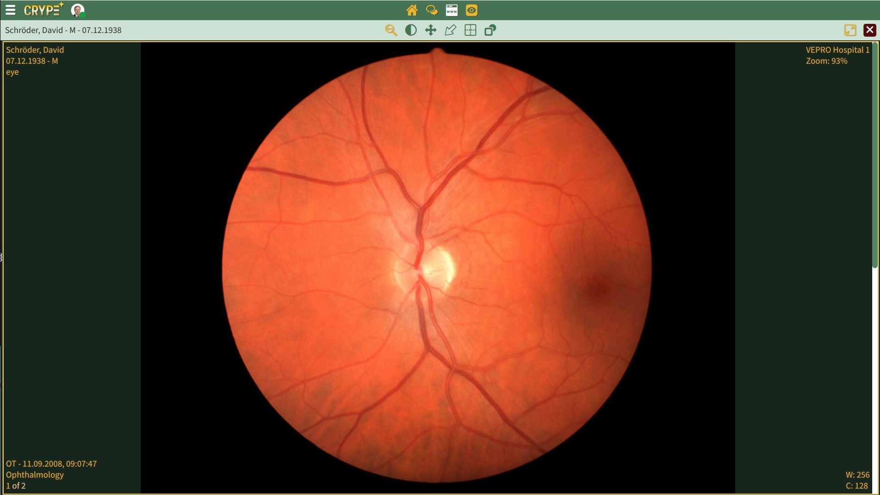Open the www browser window icon
The height and width of the screenshot is (495, 880).
coord(451,10)
